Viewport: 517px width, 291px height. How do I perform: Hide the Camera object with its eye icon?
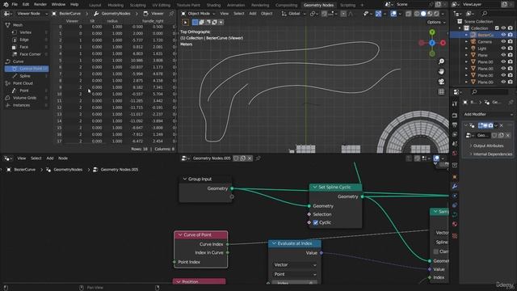503,42
